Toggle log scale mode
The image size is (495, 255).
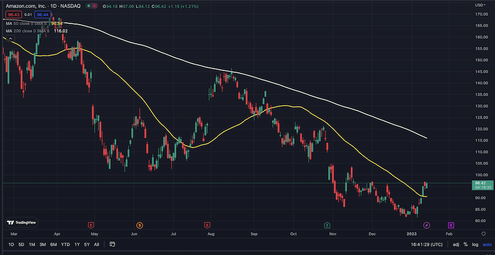pyautogui.click(x=475, y=245)
